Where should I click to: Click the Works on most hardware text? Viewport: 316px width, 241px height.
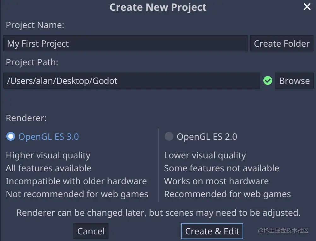pos(216,181)
